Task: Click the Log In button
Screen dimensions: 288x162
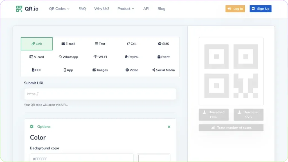Action: coord(235,9)
